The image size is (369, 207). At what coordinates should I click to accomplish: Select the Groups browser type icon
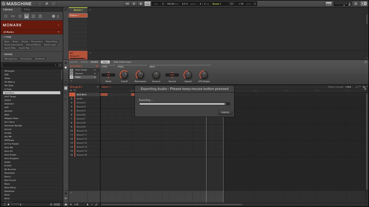point(13,16)
